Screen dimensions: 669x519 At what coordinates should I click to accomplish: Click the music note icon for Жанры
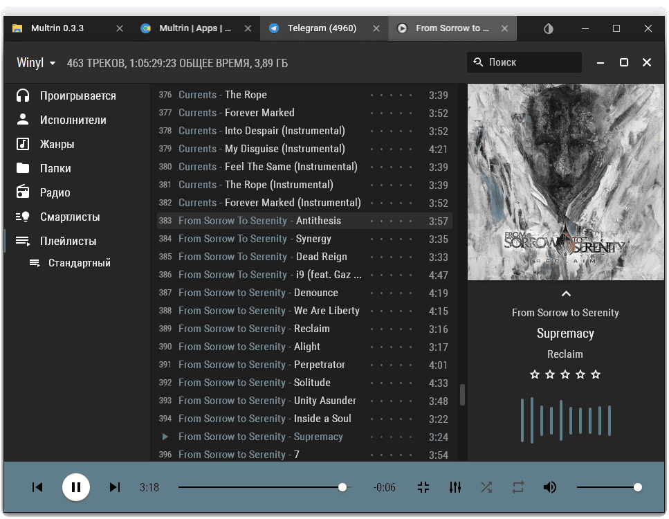(x=23, y=144)
